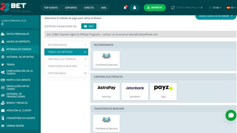237x133 pixels.
Task: Open the live chat bubble
Action: 231,115
